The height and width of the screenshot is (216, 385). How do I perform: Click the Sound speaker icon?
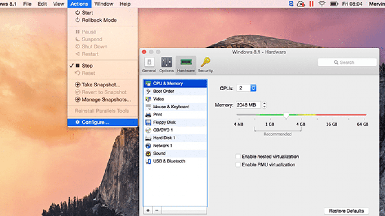point(148,154)
